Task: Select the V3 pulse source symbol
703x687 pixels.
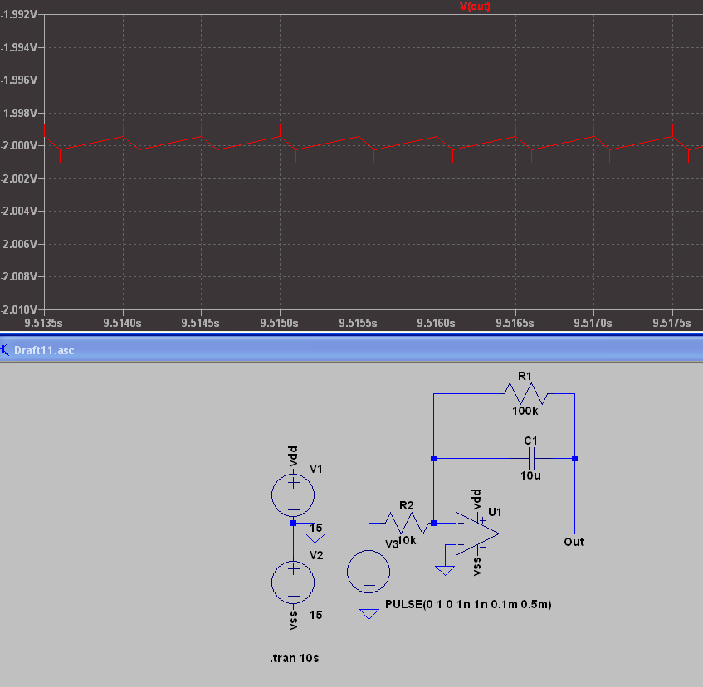Action: pos(369,572)
